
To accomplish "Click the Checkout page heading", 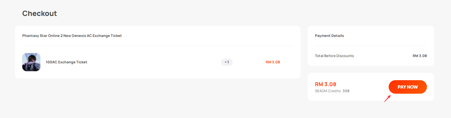I will click(39, 13).
